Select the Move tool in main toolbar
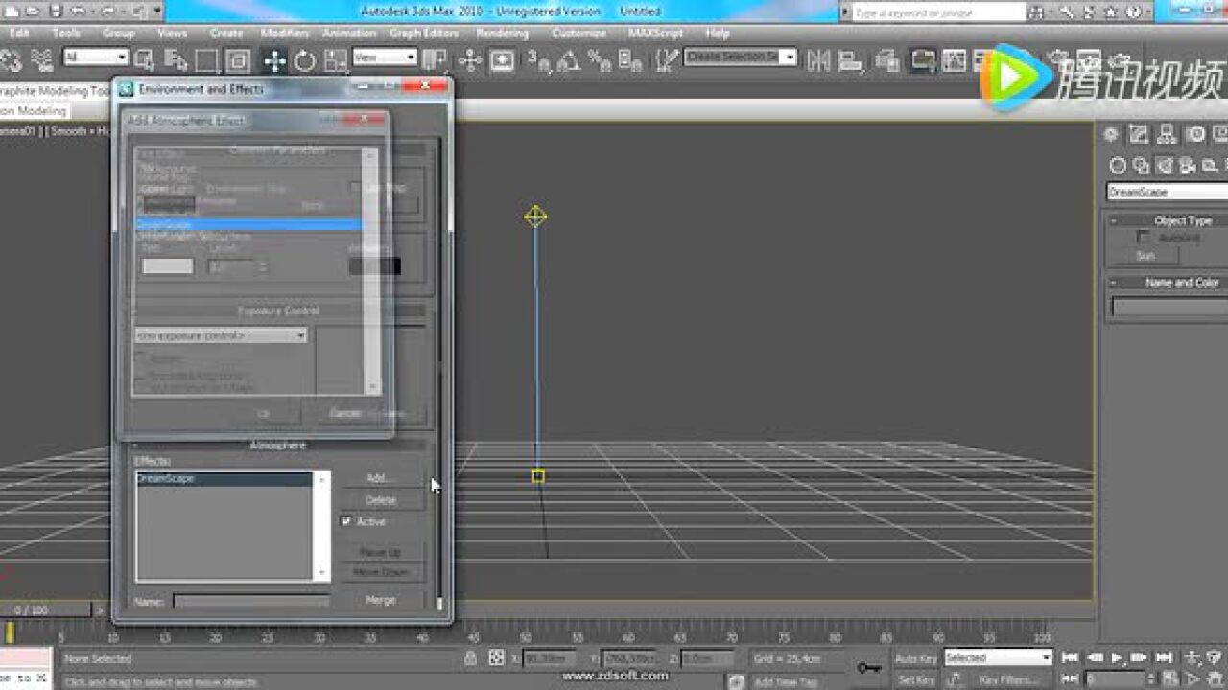 pyautogui.click(x=274, y=60)
